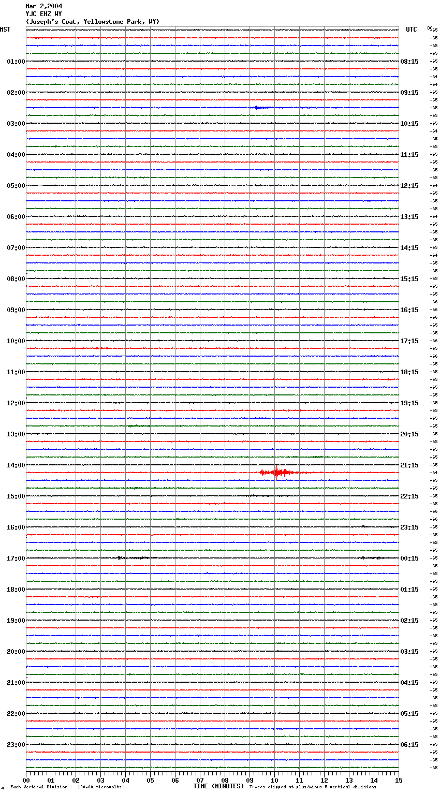Select the "20:00" MST time label
This screenshot has height=794, width=440.
16,652
